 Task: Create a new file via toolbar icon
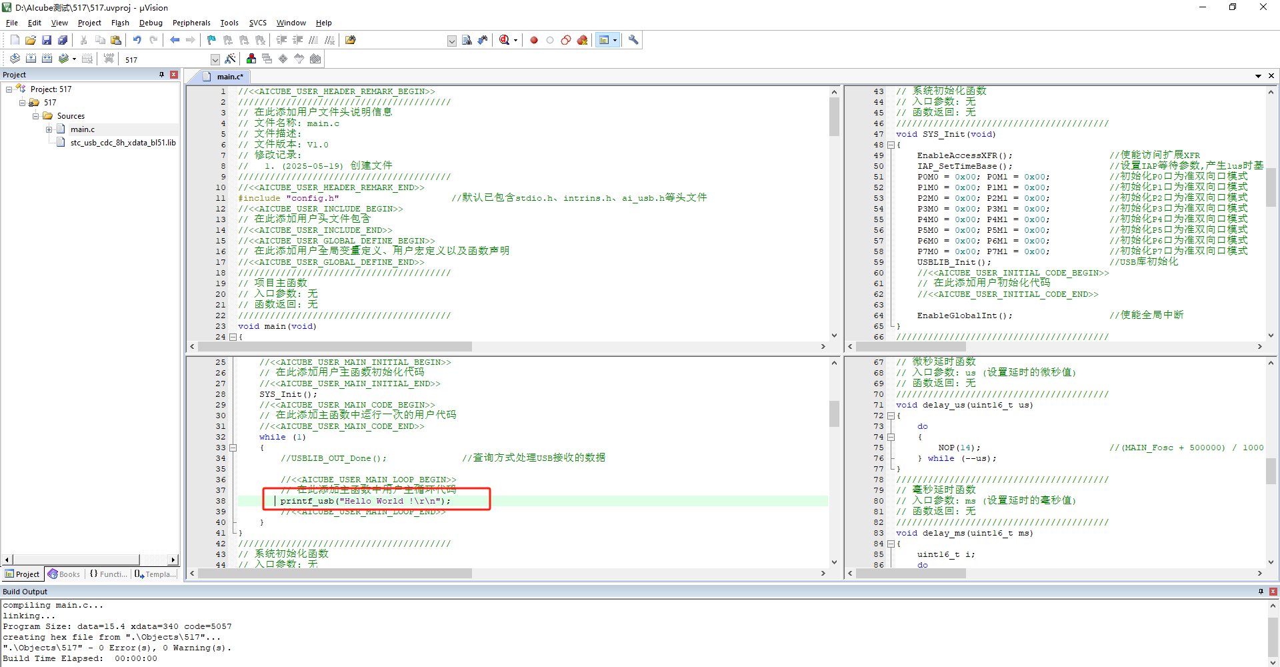tap(15, 40)
